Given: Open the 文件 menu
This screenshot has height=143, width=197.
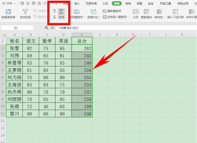Looking at the screenshot, I should 9,4.
